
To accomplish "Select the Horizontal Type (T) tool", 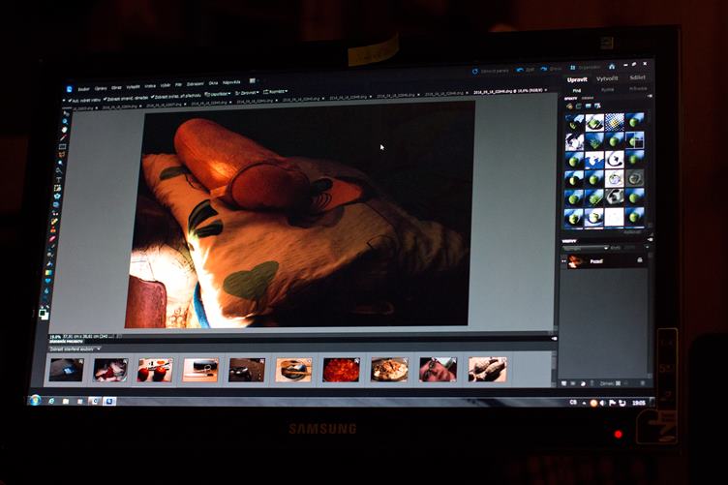I will tap(59, 179).
